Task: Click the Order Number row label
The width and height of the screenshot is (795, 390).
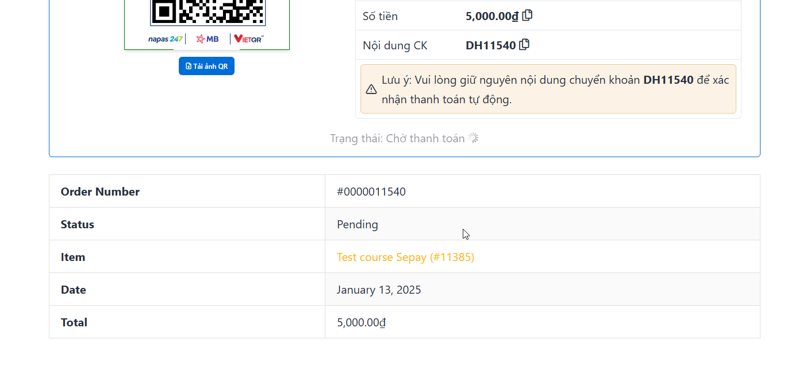Action: 100,192
